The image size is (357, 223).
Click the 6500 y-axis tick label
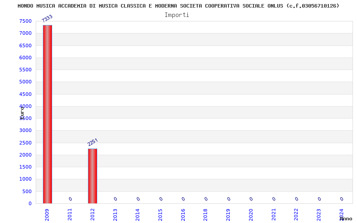click(x=25, y=45)
